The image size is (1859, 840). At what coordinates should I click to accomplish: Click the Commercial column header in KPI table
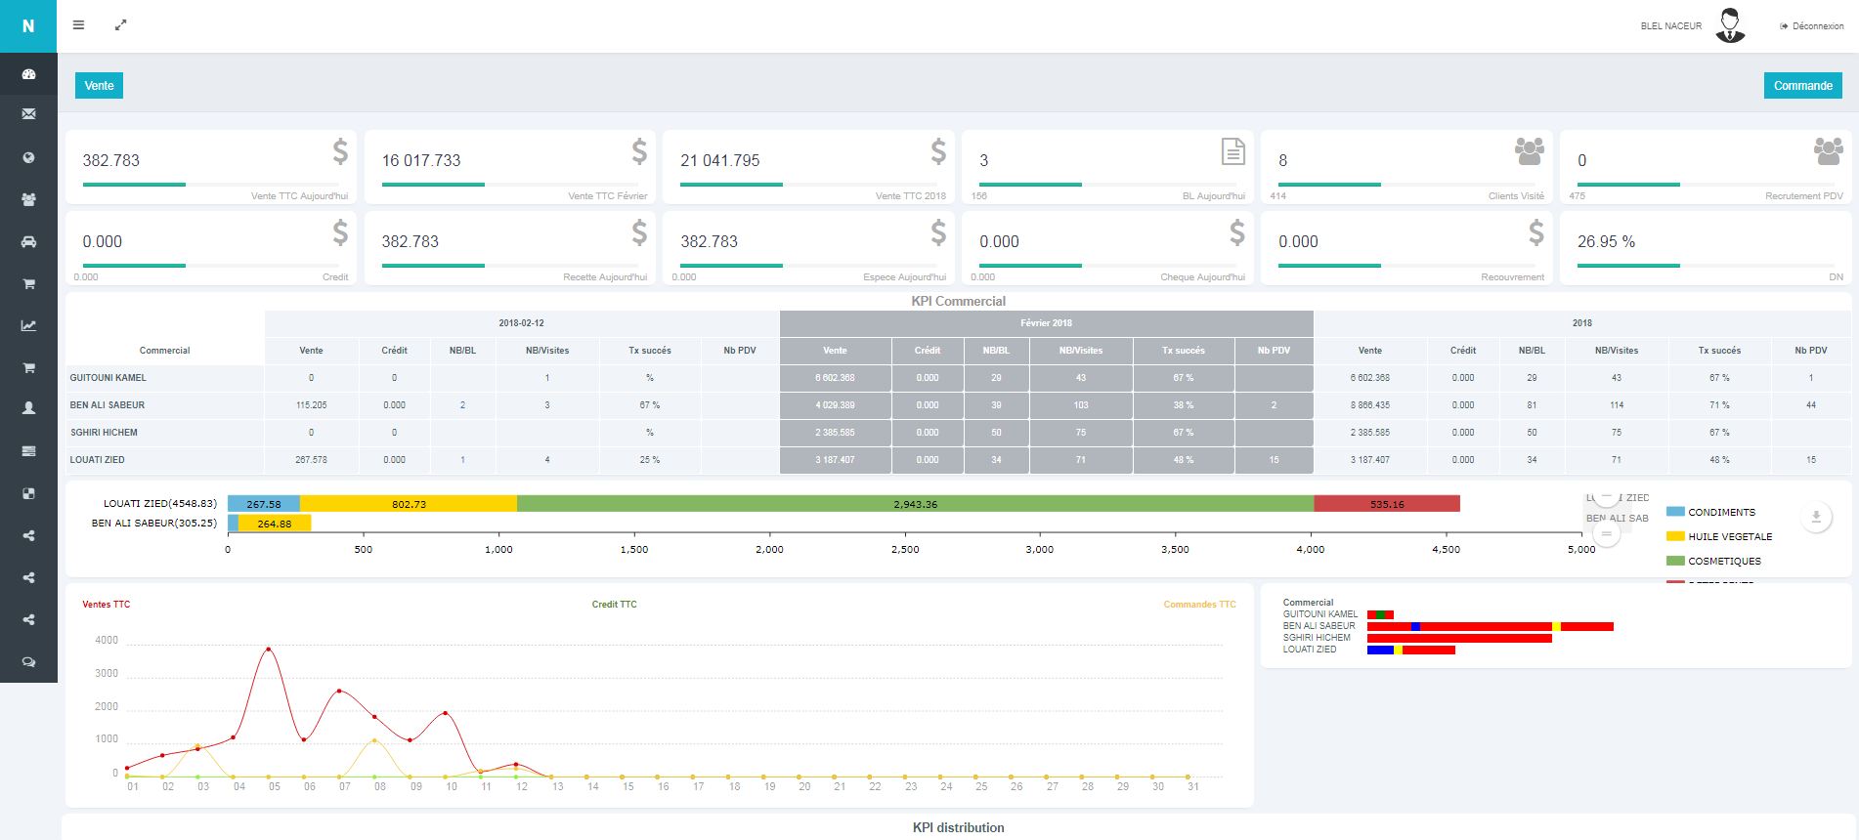click(x=165, y=351)
